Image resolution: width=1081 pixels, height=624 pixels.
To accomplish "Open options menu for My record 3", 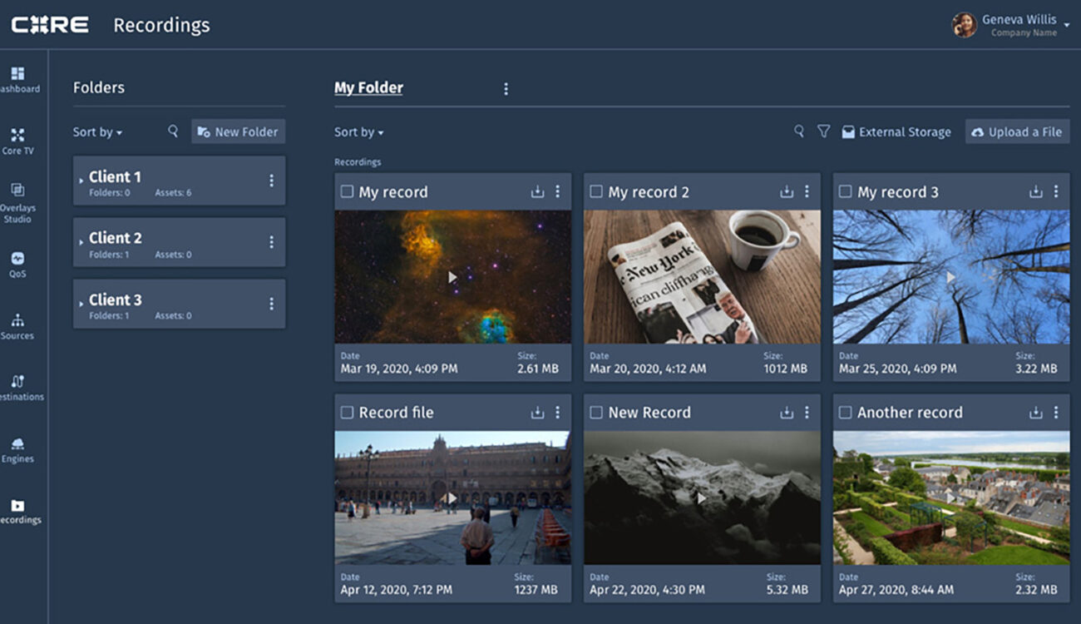I will [x=1056, y=191].
